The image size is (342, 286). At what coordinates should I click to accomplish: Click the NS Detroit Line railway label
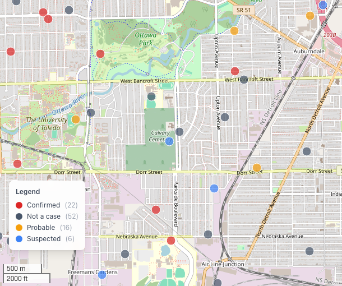[271, 108]
